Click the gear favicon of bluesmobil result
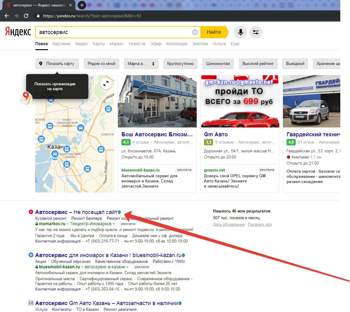The height and width of the screenshot is (312, 350). pos(31,255)
